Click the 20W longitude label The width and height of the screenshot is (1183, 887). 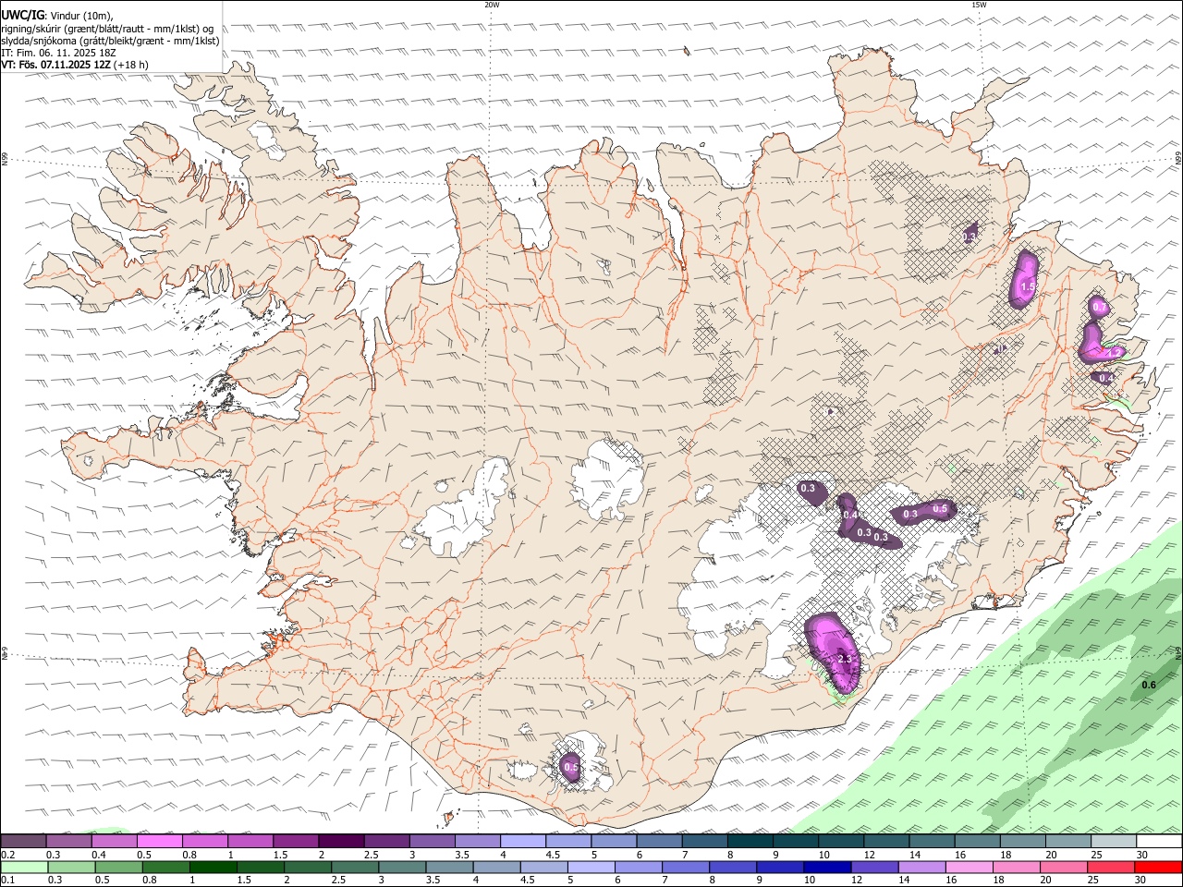click(492, 5)
